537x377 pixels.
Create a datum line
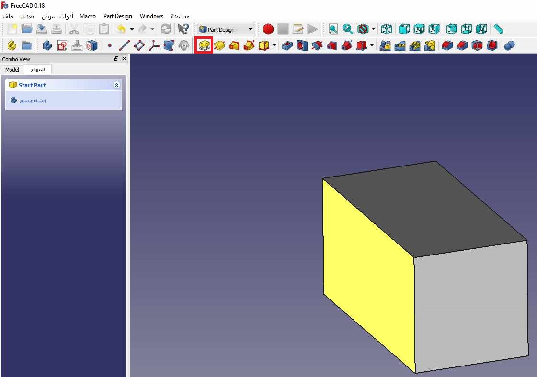[125, 45]
